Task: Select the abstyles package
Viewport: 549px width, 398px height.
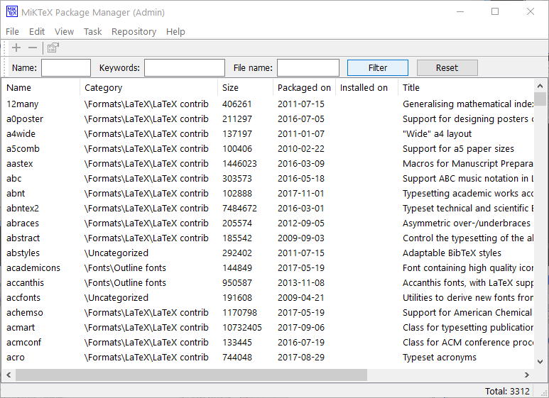Action: tap(23, 253)
